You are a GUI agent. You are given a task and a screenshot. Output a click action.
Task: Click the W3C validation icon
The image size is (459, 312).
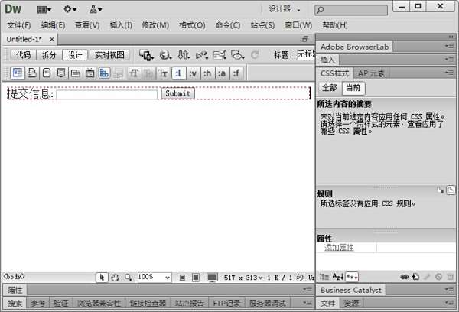202,55
